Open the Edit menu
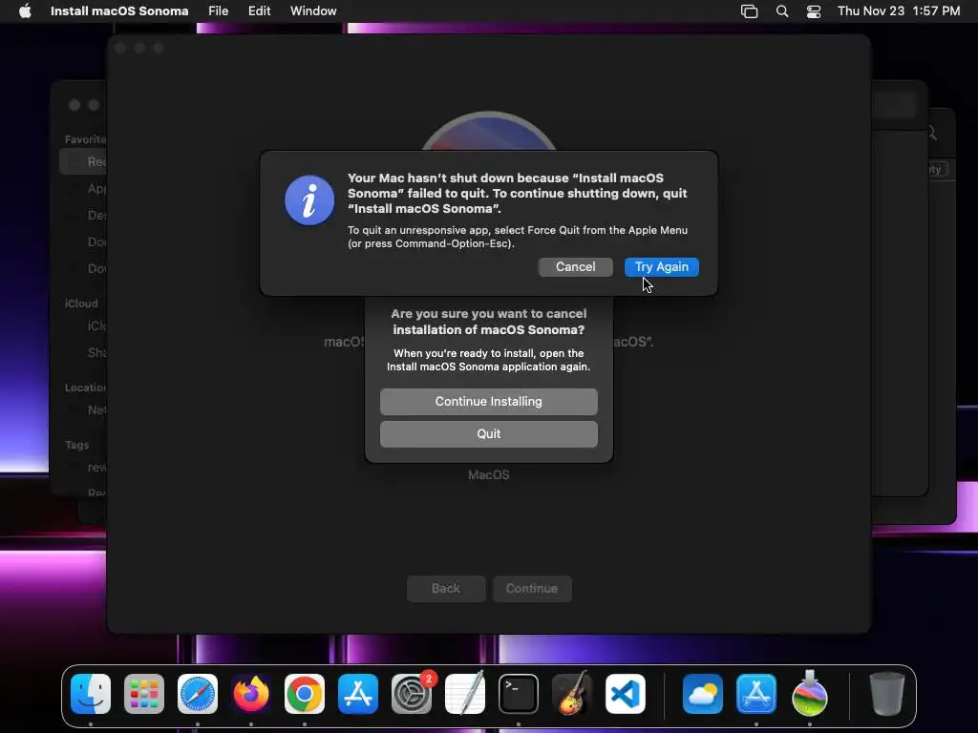 pos(259,10)
